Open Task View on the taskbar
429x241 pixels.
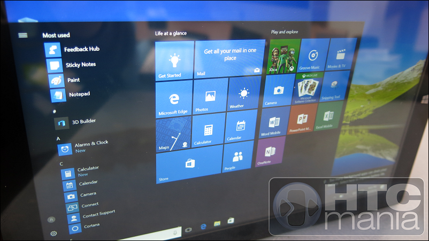click(188, 230)
